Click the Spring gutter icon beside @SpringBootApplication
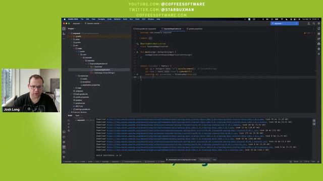The image size is (323, 181). click(138, 44)
